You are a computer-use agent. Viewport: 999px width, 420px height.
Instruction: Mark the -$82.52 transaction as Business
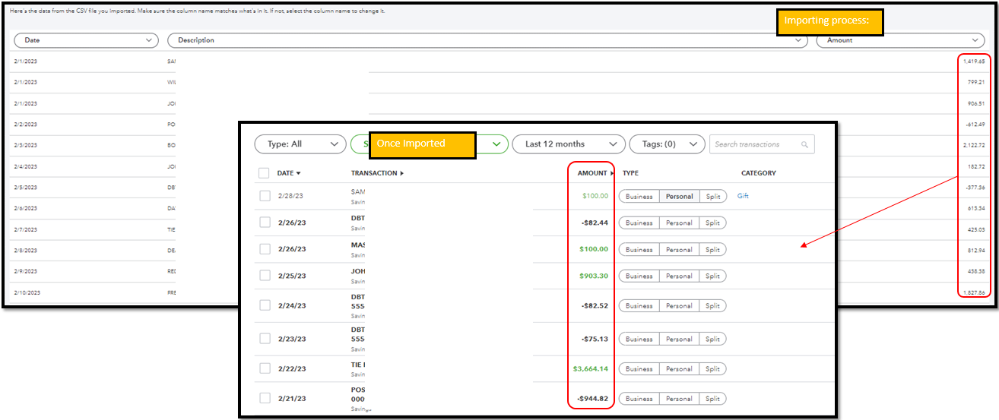[639, 305]
